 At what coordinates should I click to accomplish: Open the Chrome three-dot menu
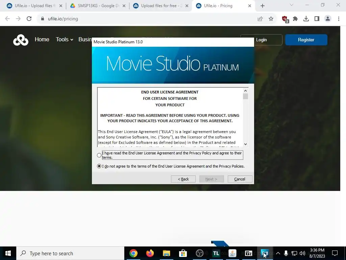339,19
